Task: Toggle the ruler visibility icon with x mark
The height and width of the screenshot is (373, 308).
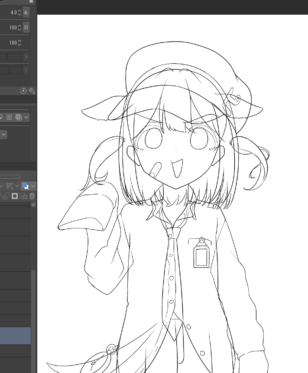Action: (10, 186)
